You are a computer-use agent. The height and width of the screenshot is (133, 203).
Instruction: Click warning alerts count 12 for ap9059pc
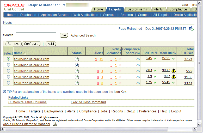click(x=101, y=59)
